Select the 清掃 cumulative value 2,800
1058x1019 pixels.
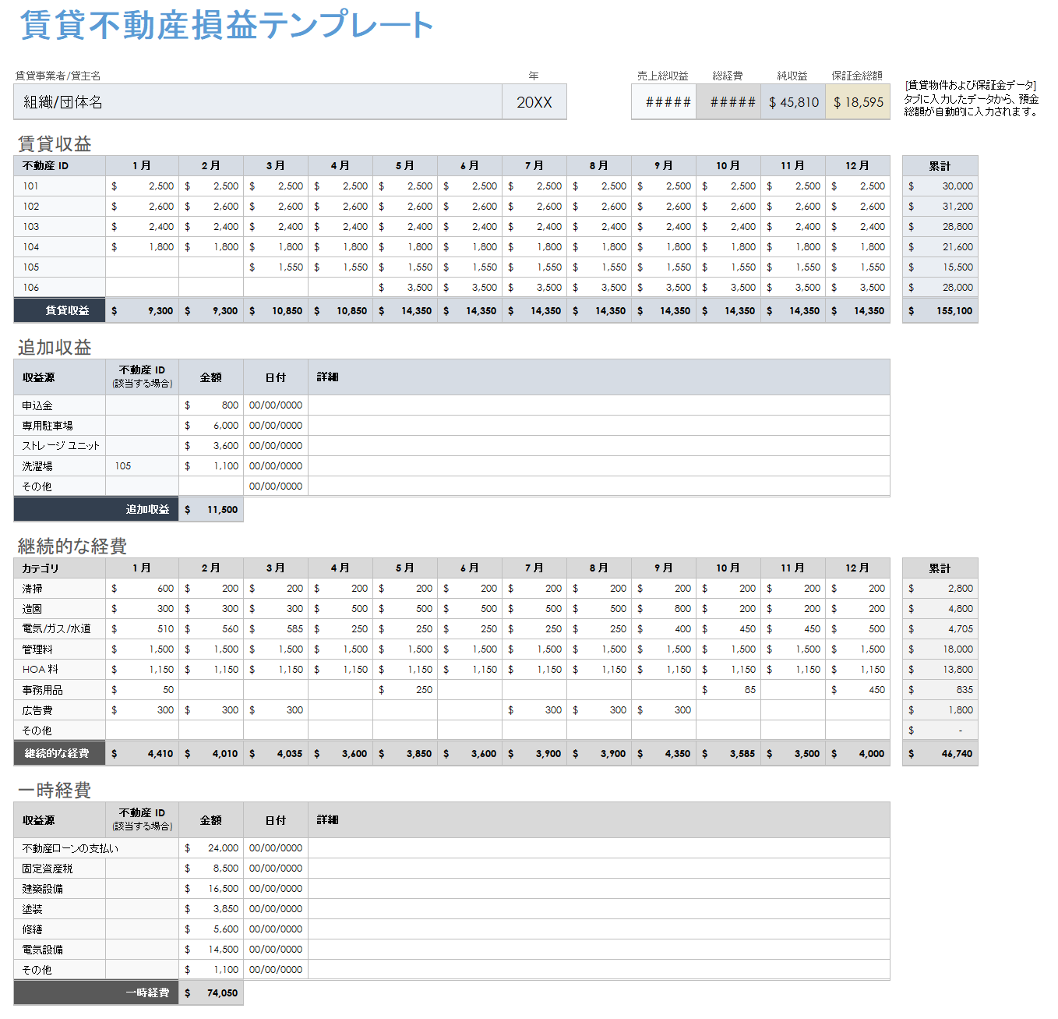[x=940, y=589]
